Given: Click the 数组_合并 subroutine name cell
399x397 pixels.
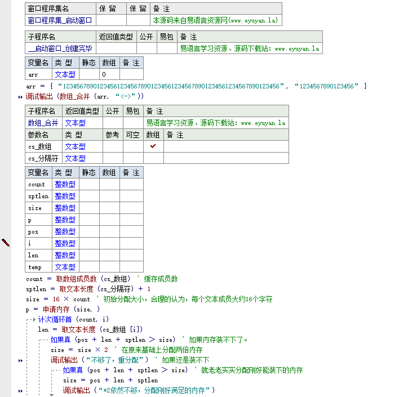Looking at the screenshot, I should point(43,123).
